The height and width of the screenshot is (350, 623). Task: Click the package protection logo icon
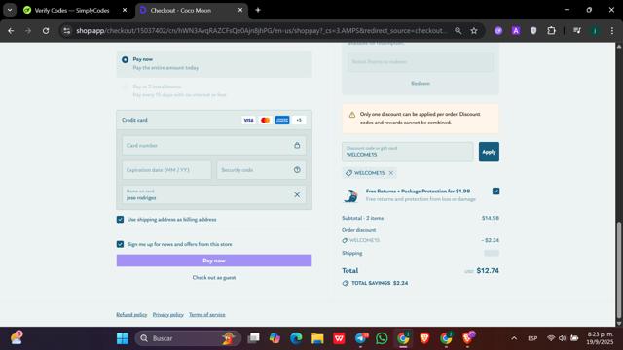click(350, 195)
